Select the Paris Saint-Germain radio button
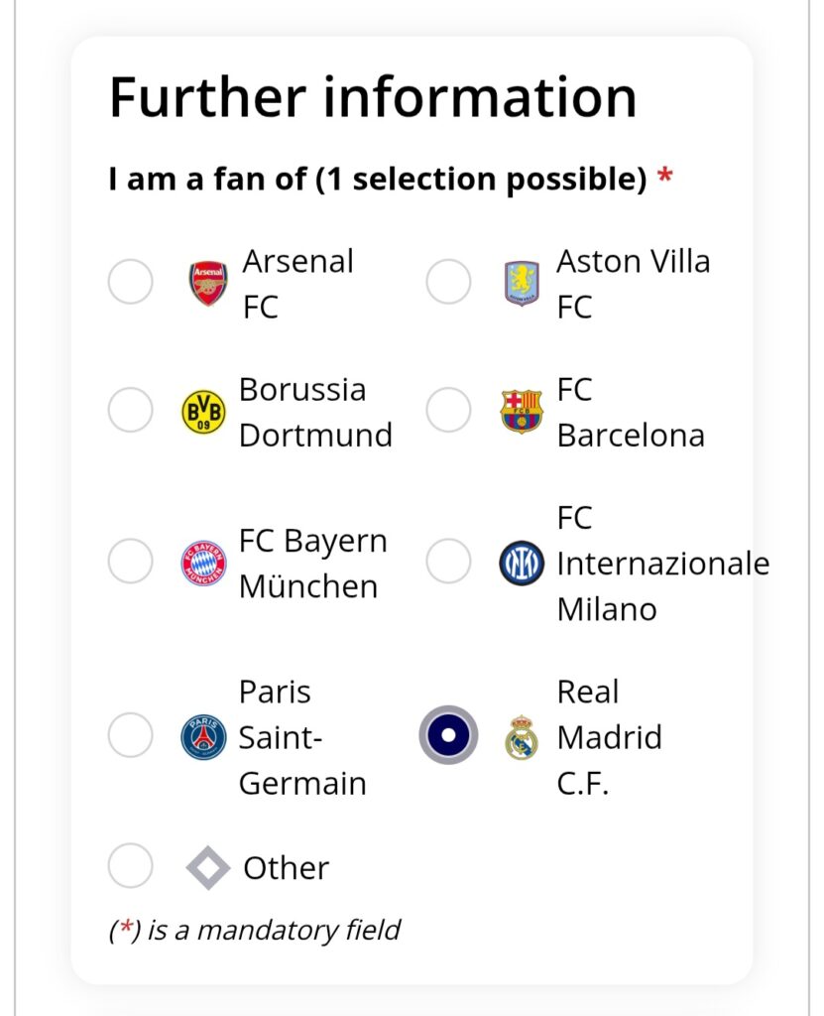Image resolution: width=824 pixels, height=1016 pixels. [x=130, y=735]
